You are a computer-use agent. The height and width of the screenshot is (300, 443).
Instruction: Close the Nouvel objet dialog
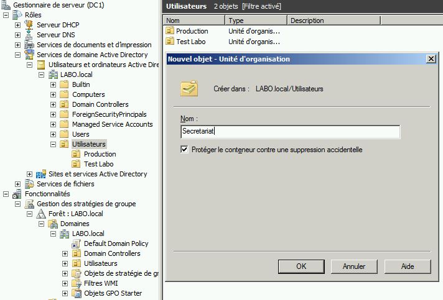click(431, 59)
